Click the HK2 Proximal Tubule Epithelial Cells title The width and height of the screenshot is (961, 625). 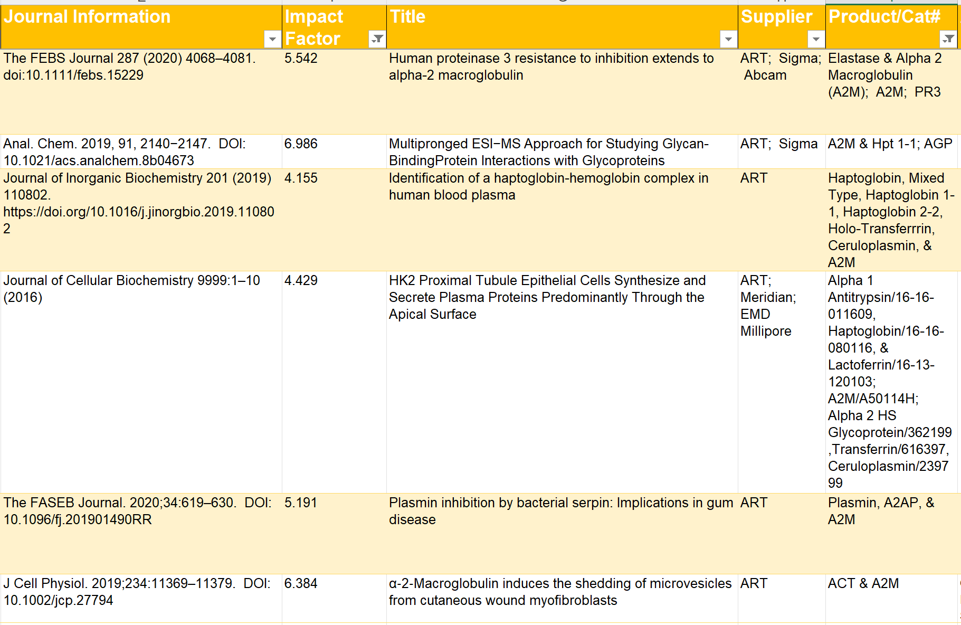pyautogui.click(x=547, y=297)
